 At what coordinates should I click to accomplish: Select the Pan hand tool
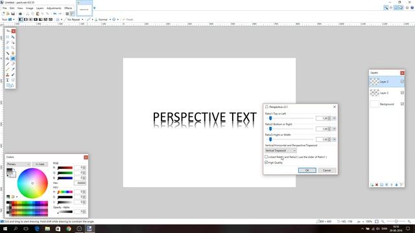pos(13,53)
